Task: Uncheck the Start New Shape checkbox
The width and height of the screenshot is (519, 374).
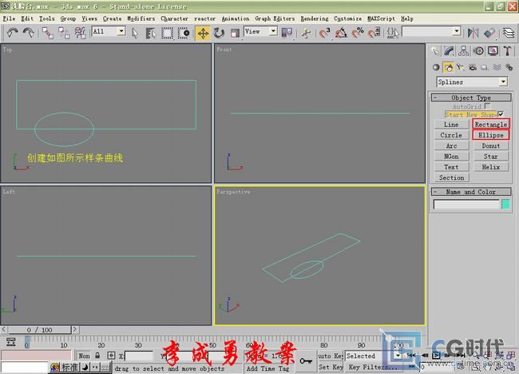Action: coord(501,114)
